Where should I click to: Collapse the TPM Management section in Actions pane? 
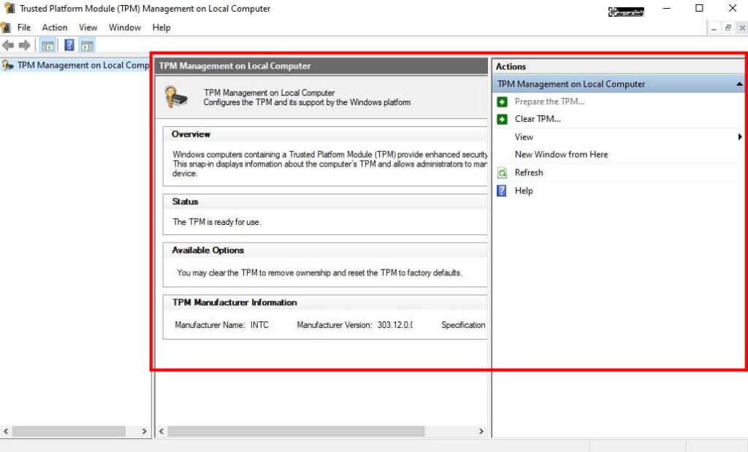739,84
